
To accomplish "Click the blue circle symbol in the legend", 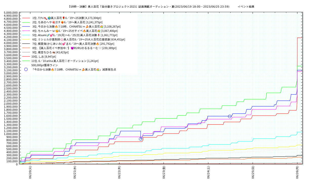I will 26,70.
